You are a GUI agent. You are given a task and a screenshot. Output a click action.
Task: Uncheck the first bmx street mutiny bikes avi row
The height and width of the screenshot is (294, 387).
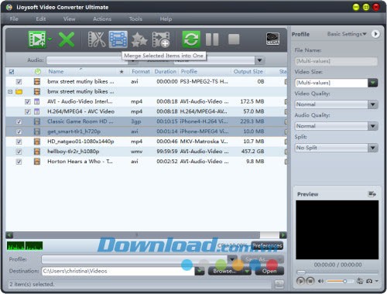[x=19, y=82]
